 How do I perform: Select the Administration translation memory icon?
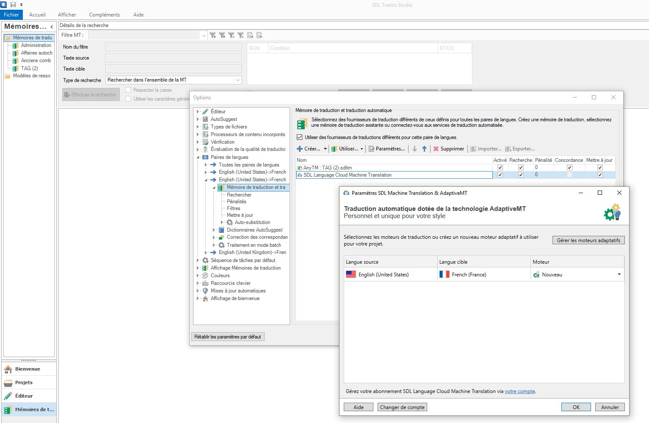tap(15, 46)
